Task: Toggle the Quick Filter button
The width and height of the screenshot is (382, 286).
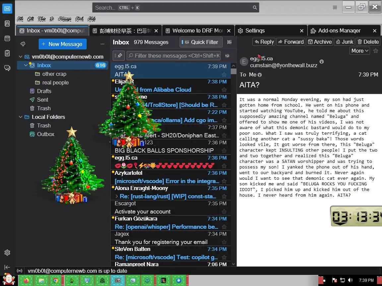Action: [x=201, y=42]
